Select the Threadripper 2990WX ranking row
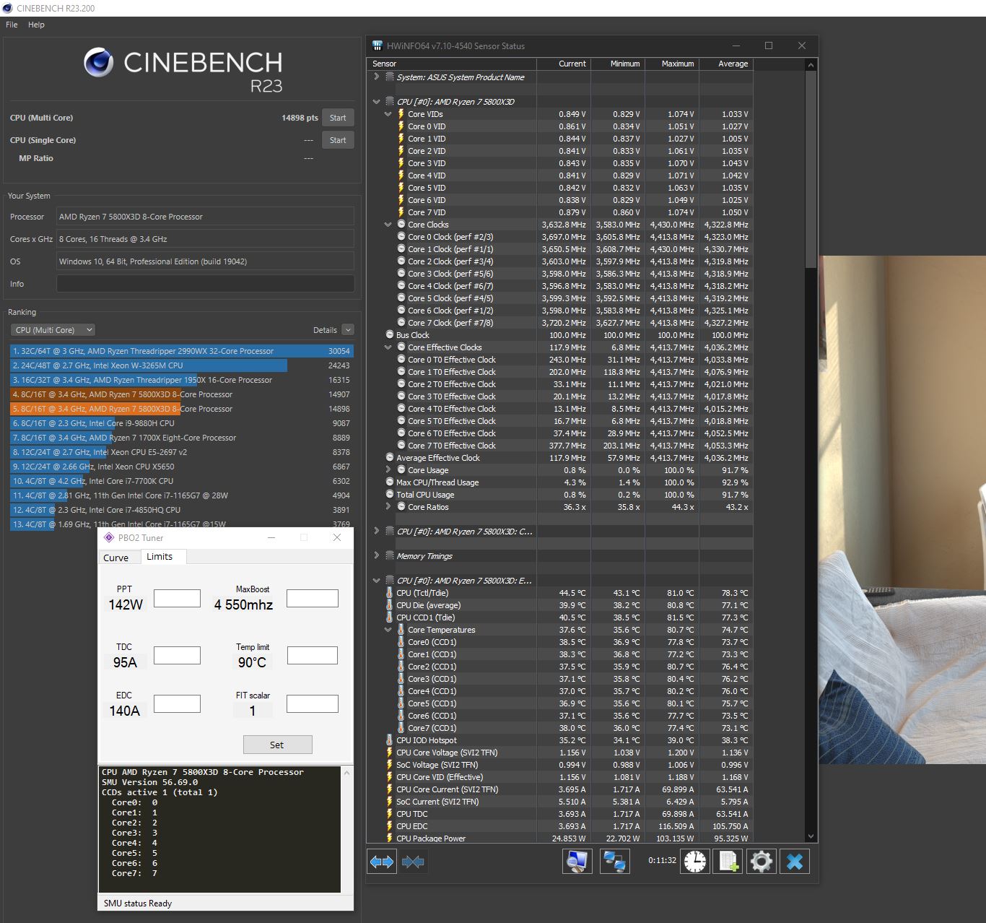986x923 pixels. (182, 351)
